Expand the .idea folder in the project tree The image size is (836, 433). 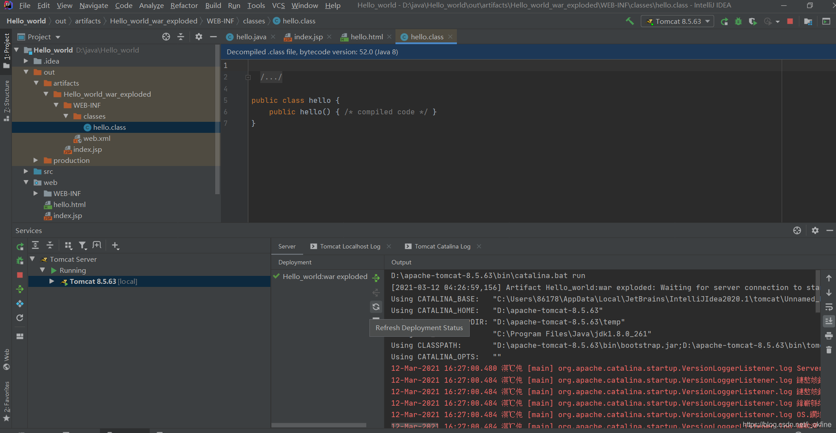pyautogui.click(x=26, y=61)
